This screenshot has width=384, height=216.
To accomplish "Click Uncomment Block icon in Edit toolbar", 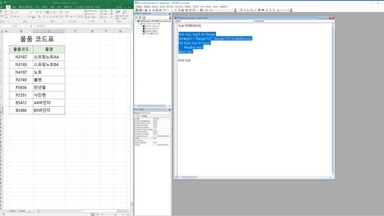I will tap(274, 10).
